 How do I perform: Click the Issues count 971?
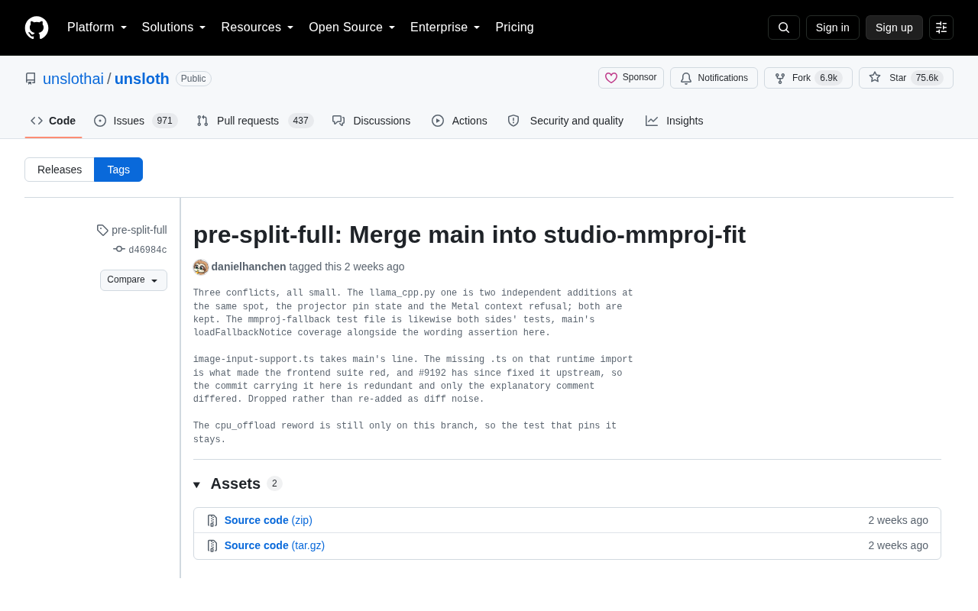[165, 121]
